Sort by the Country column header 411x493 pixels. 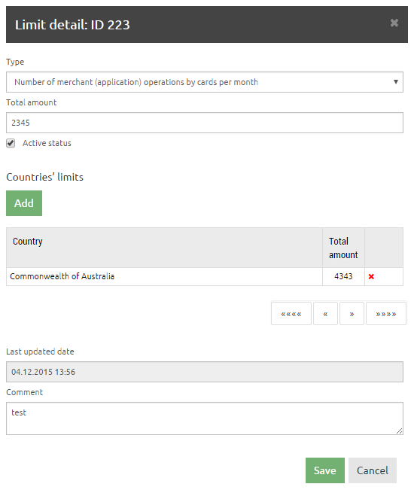click(27, 242)
